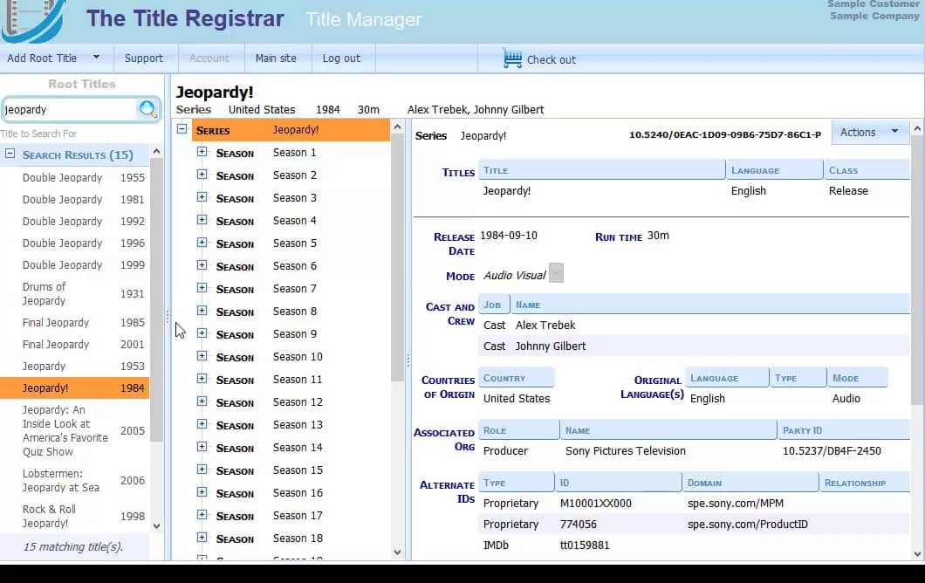Viewport: 925px width, 583px height.
Task: Click the shopping cart Check out icon
Action: coord(512,58)
